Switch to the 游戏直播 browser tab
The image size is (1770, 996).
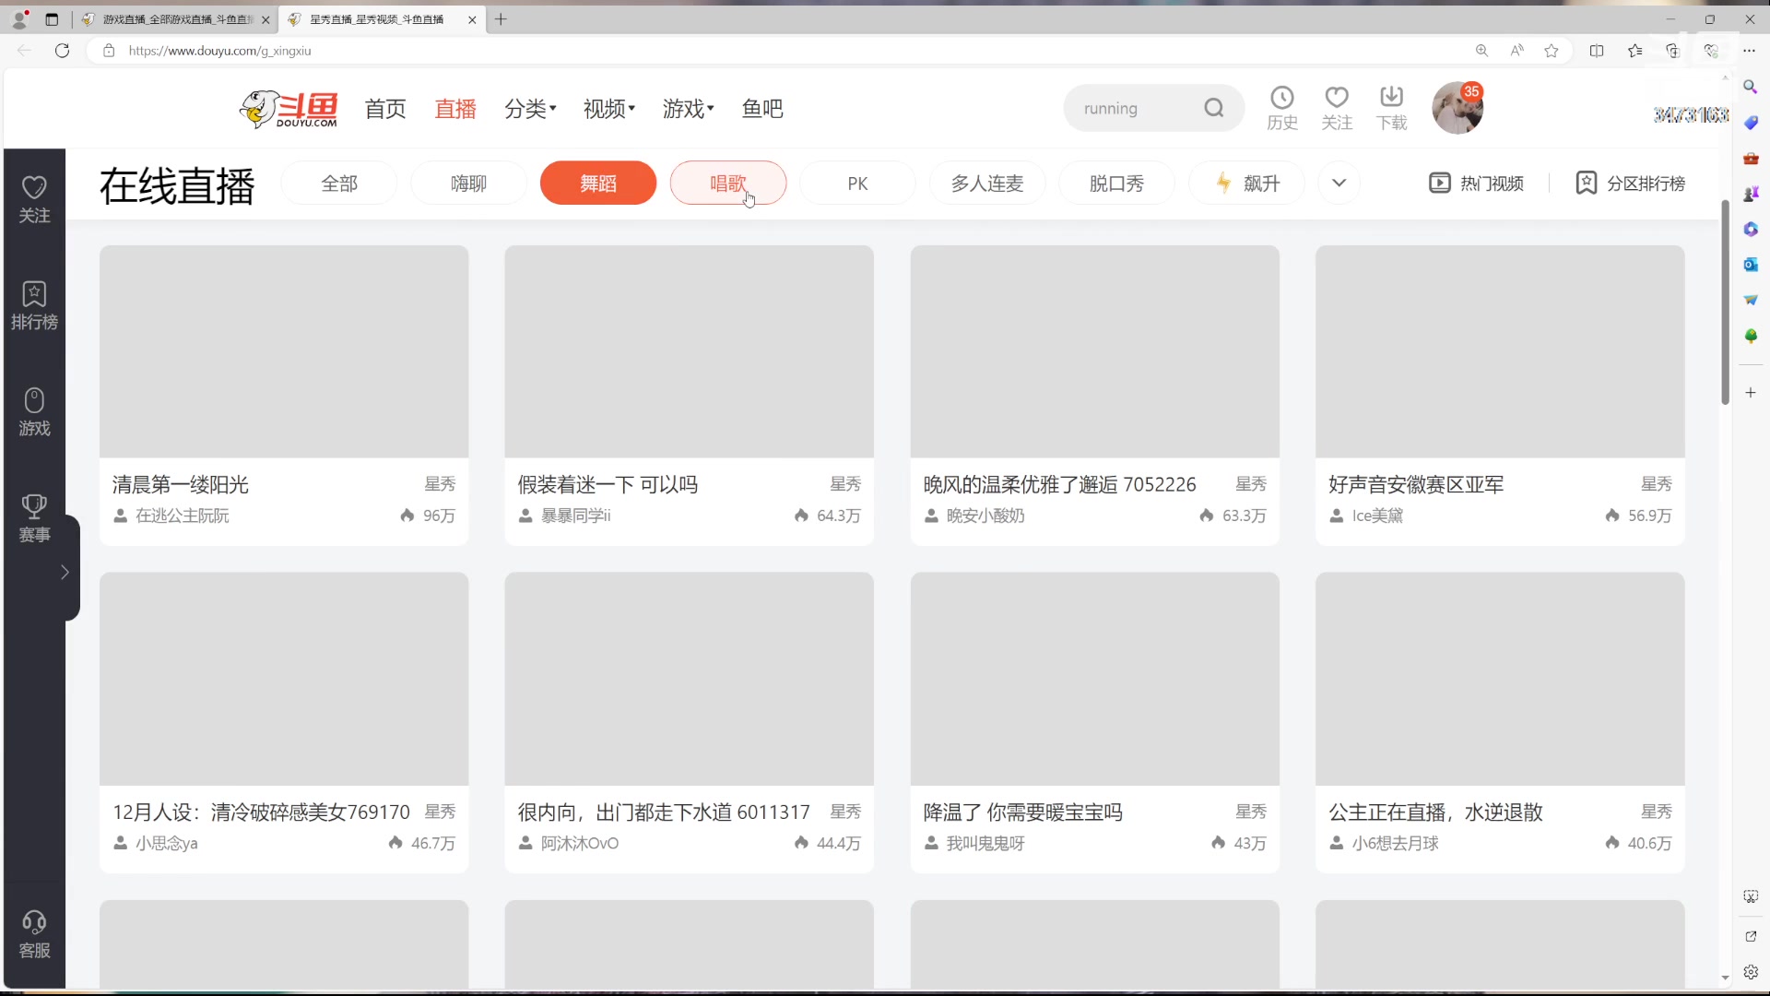174,19
